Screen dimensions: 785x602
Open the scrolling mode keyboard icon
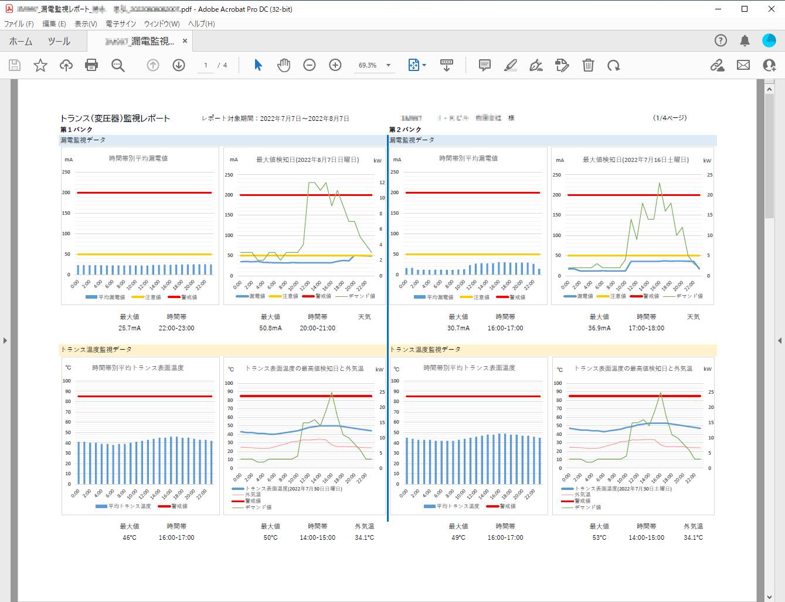(x=447, y=65)
